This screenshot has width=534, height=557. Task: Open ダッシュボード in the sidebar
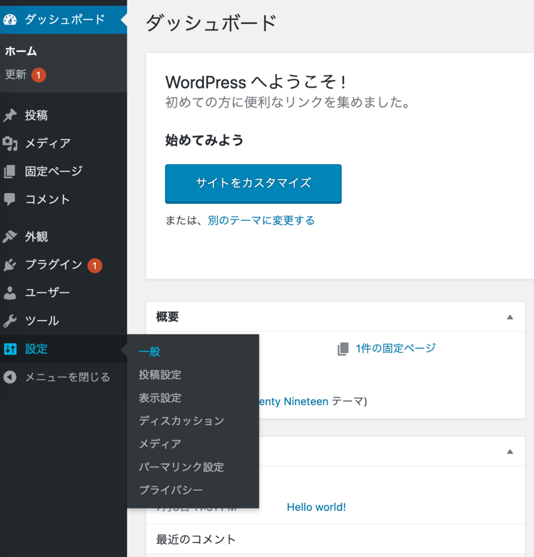tap(64, 20)
